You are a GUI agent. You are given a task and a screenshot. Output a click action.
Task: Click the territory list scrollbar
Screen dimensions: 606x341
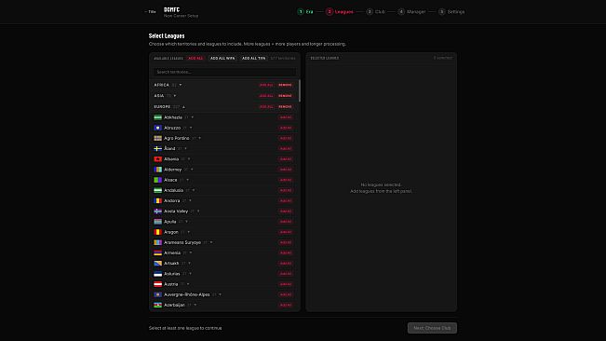pyautogui.click(x=300, y=91)
